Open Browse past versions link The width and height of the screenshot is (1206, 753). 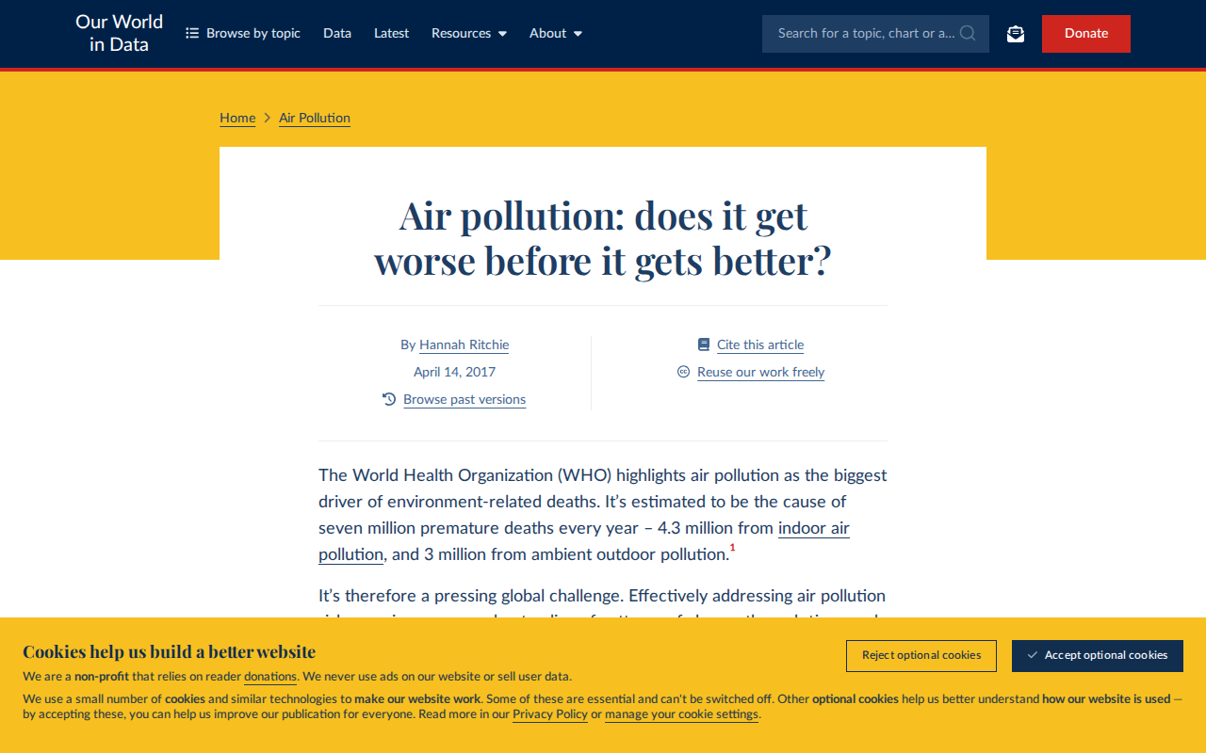pyautogui.click(x=464, y=399)
